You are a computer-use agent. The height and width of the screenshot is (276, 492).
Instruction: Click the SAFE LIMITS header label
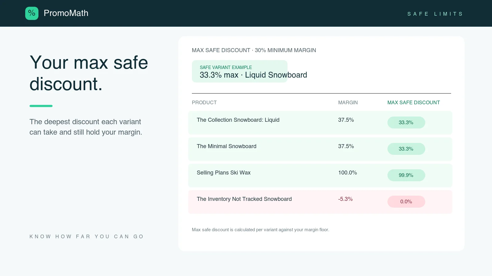point(435,14)
